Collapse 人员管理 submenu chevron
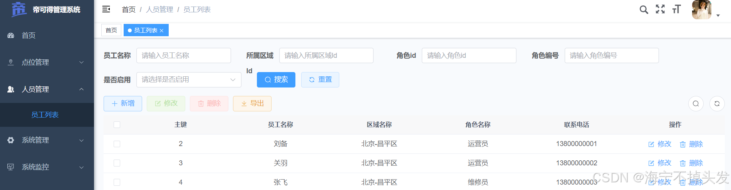Image resolution: width=731 pixels, height=190 pixels. coord(81,89)
